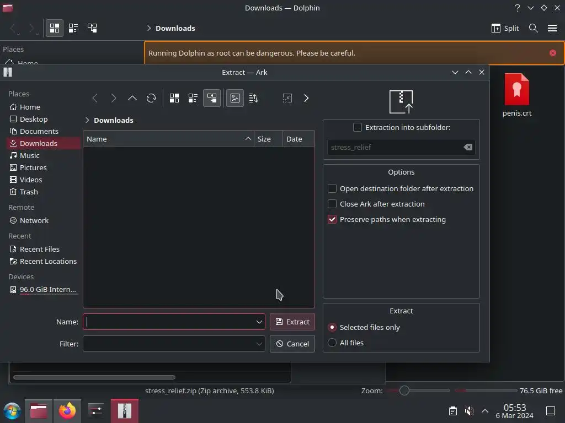Click the Cancel button
Screen dimensions: 565x423
292,344
